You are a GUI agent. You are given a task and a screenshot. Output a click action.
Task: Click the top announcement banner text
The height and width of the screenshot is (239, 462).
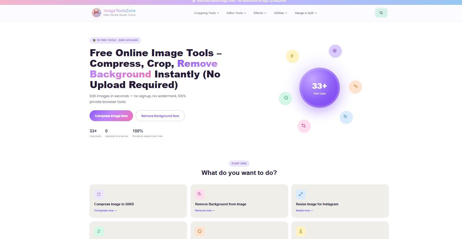click(239, 1)
